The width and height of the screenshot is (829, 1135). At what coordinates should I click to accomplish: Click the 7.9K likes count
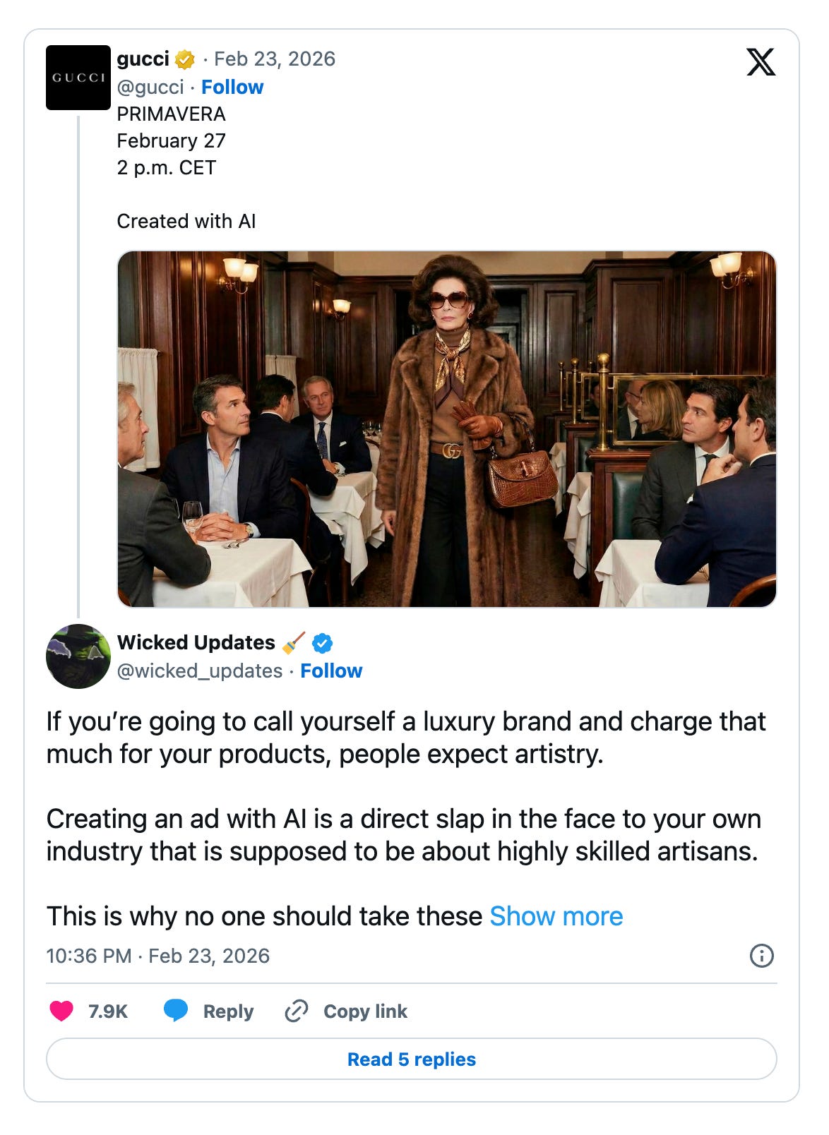coord(108,1011)
